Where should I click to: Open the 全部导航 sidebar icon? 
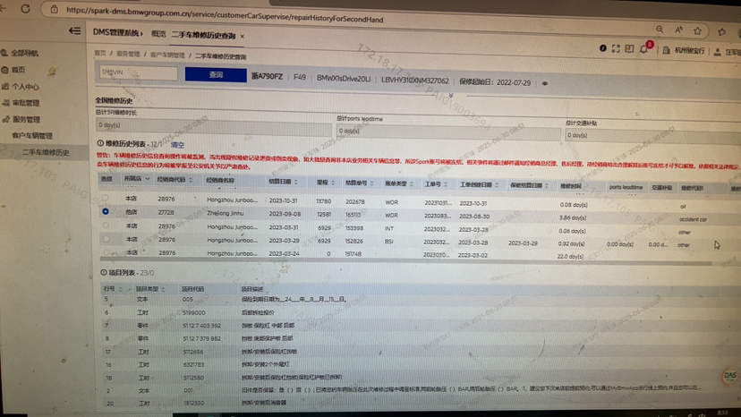click(4, 53)
